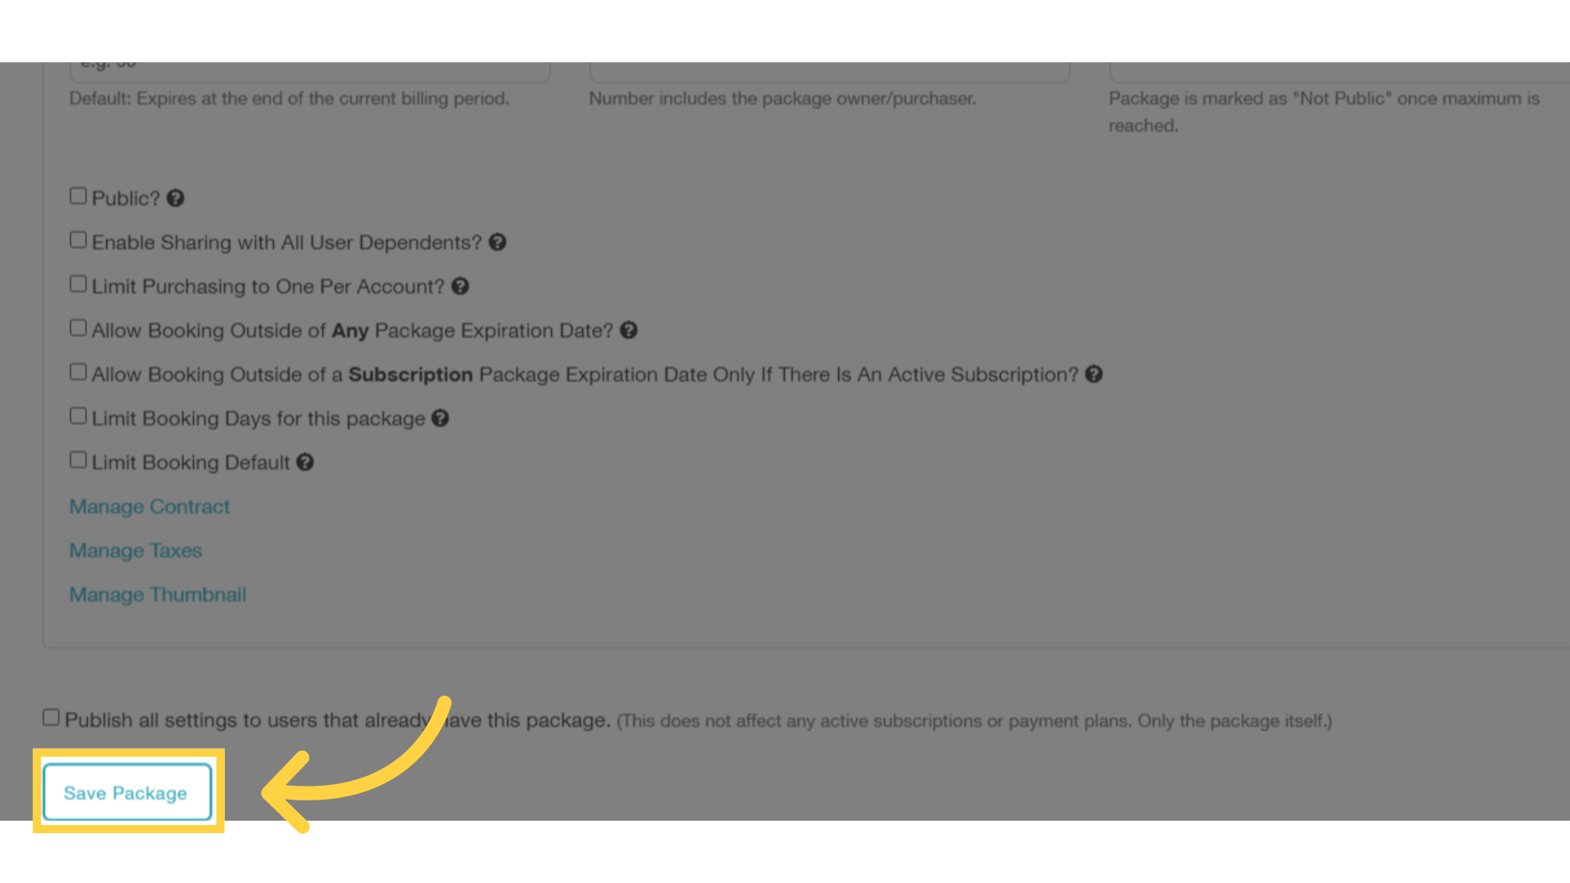Open Manage Thumbnail settings
The width and height of the screenshot is (1570, 883).
tap(158, 594)
